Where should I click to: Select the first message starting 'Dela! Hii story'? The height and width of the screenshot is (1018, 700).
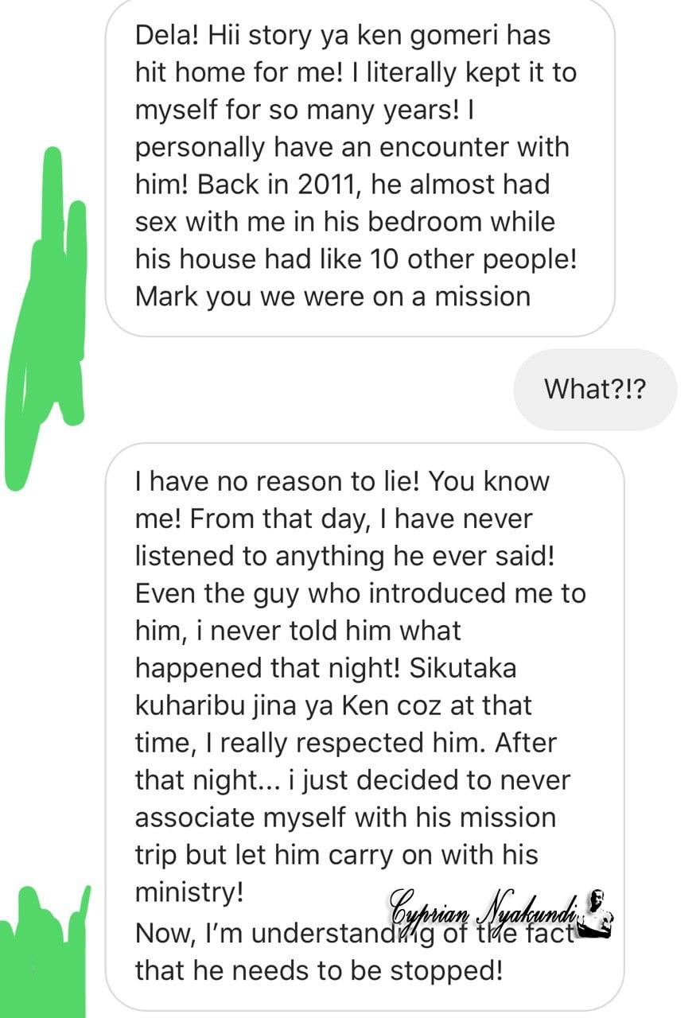360,166
